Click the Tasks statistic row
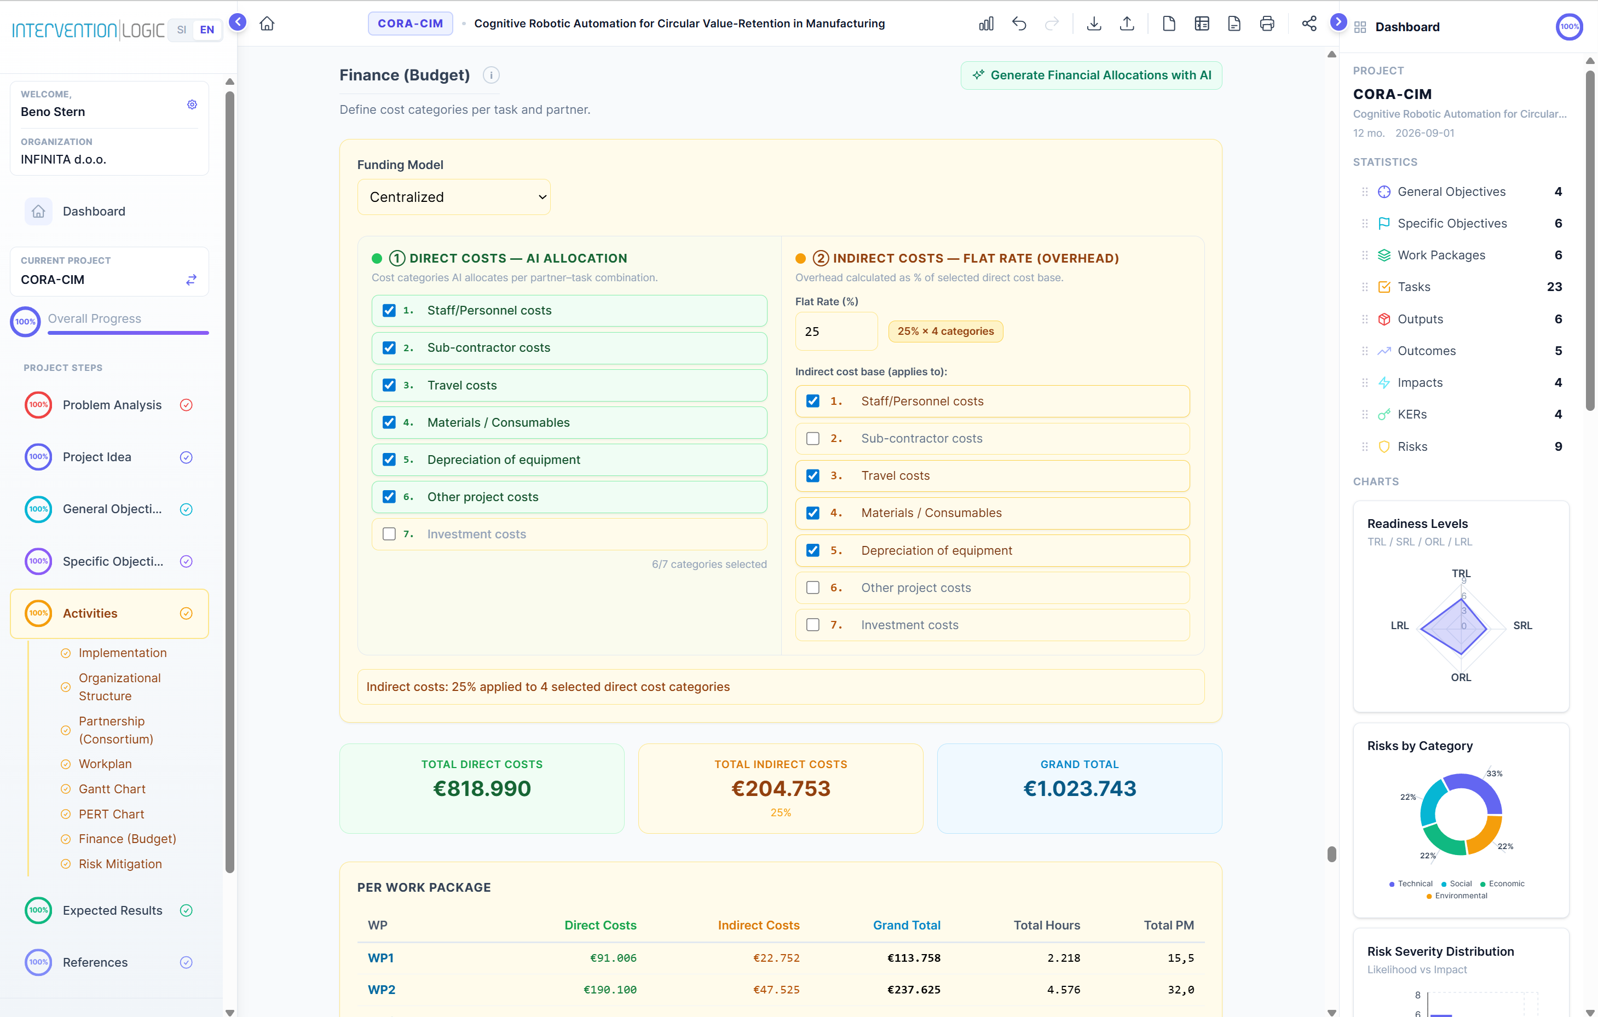This screenshot has width=1598, height=1017. 1461,287
